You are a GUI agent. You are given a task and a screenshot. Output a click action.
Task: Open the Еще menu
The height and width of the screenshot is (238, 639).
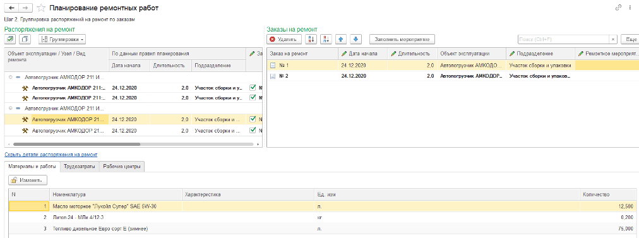point(630,39)
